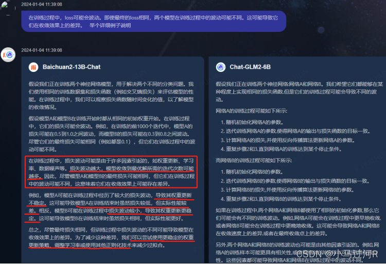This screenshot has width=386, height=264.
Task: Click the Chat-GLM2-6B model logo icon
Action: [221, 67]
